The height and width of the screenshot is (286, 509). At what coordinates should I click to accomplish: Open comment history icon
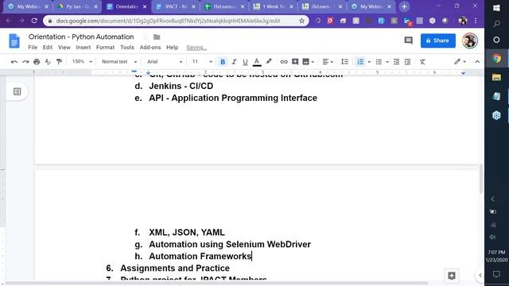tap(408, 41)
